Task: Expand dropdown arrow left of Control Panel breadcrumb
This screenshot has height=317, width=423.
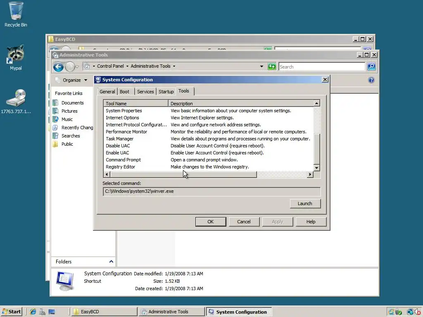Action: pyautogui.click(x=94, y=66)
